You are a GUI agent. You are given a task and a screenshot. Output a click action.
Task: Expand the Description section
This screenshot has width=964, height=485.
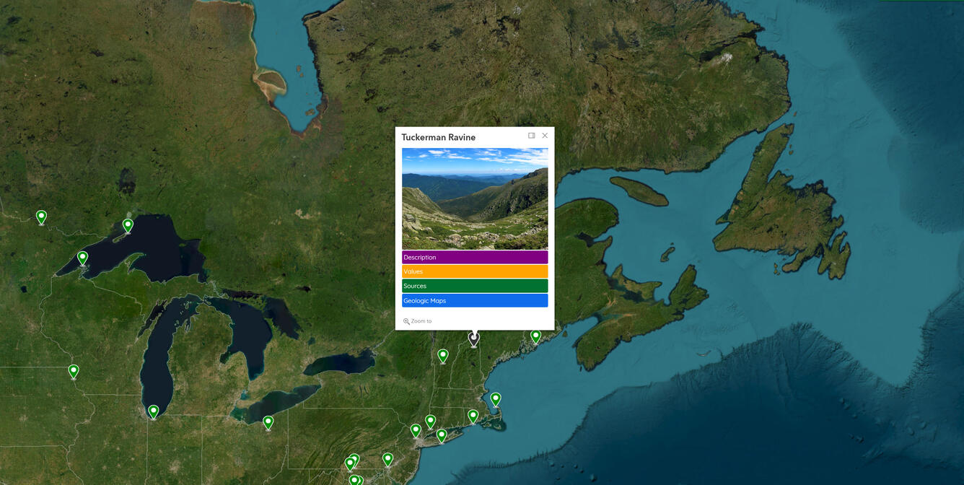pos(475,257)
